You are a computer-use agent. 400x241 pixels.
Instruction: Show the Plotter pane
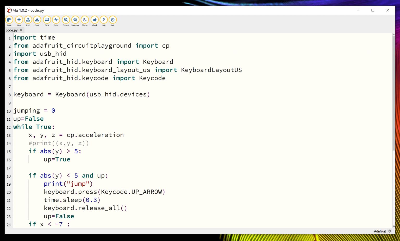(56, 21)
